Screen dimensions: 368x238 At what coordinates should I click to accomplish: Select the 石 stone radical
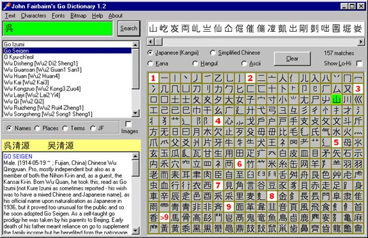pyautogui.click(x=347, y=153)
